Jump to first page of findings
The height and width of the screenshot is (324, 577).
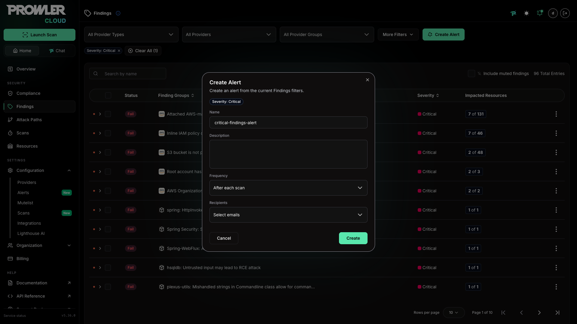(x=503, y=313)
